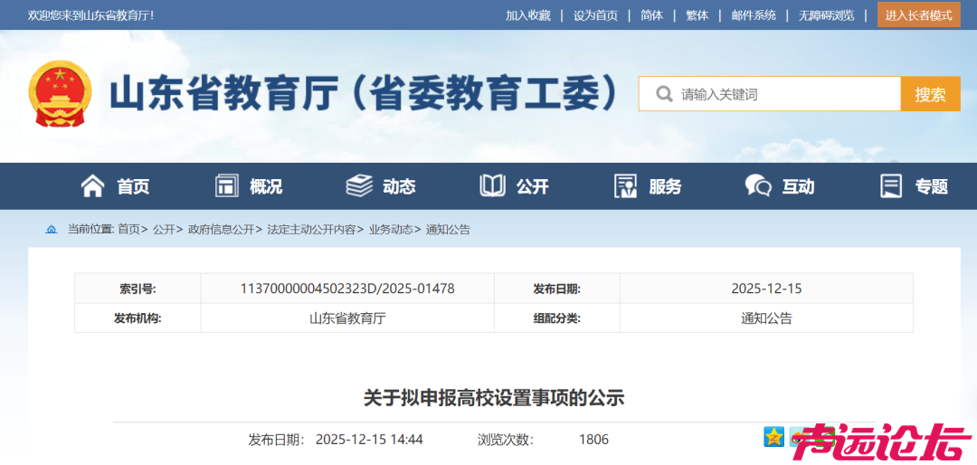Click the site title 山东省教育厅（省委教育工委）

364,94
